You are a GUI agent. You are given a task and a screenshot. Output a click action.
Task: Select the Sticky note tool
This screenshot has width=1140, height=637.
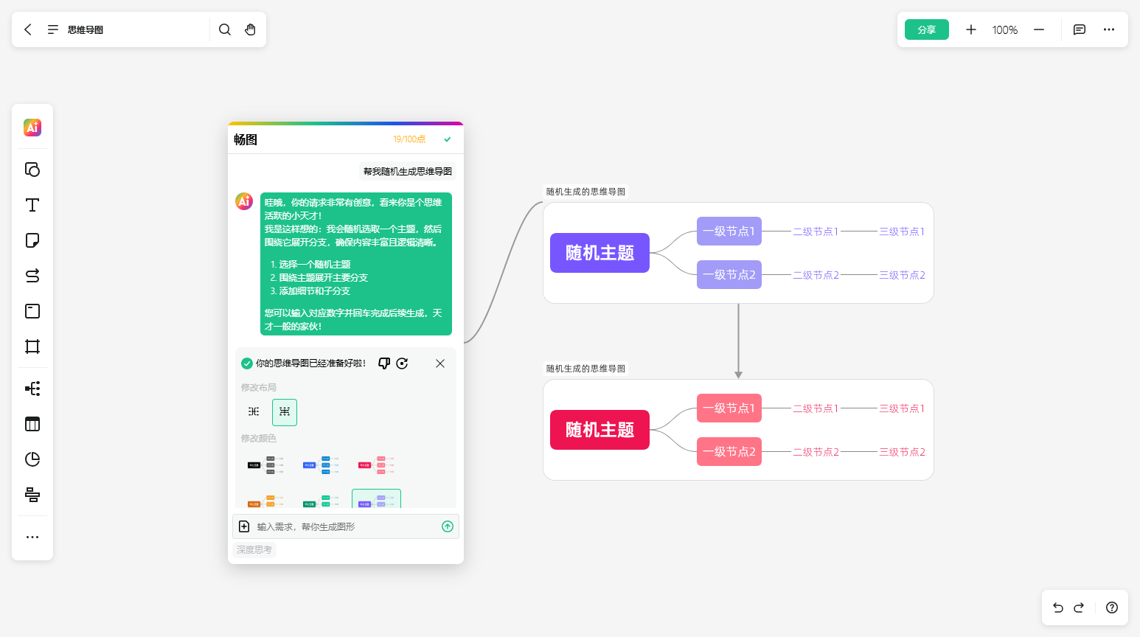click(32, 240)
